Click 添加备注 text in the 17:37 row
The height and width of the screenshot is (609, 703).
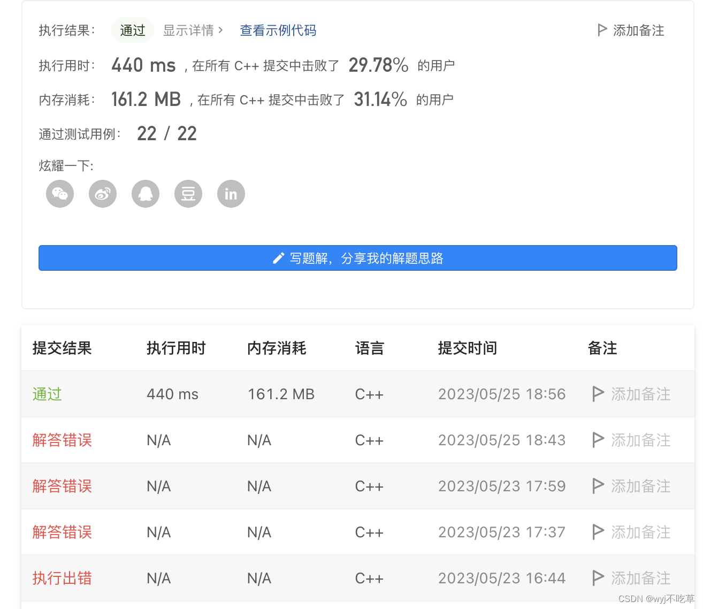(x=641, y=532)
